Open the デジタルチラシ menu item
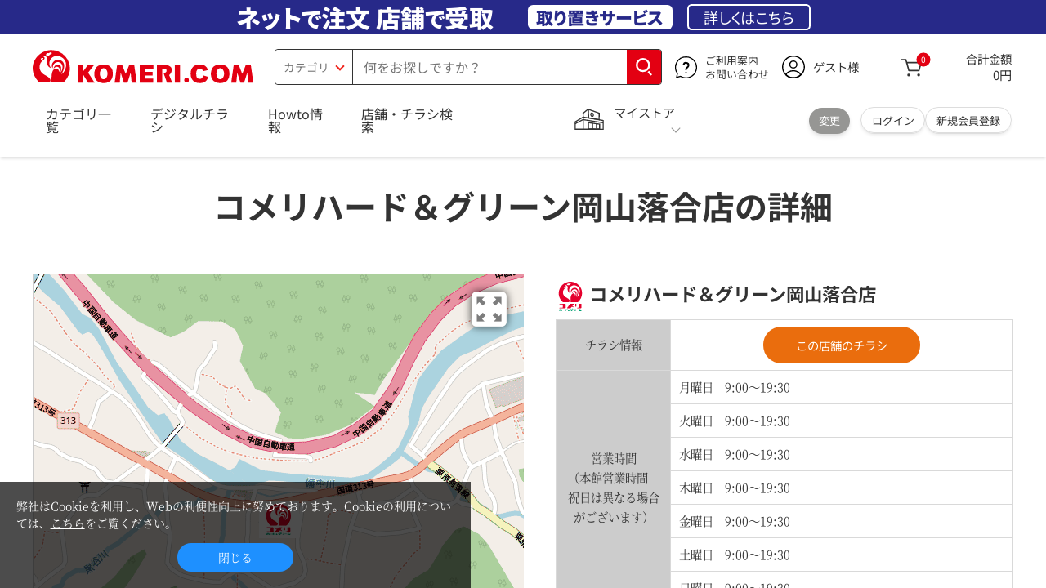 click(189, 121)
